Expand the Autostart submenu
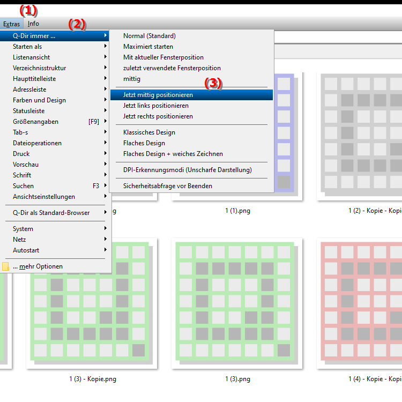The width and height of the screenshot is (402, 402). (26, 250)
